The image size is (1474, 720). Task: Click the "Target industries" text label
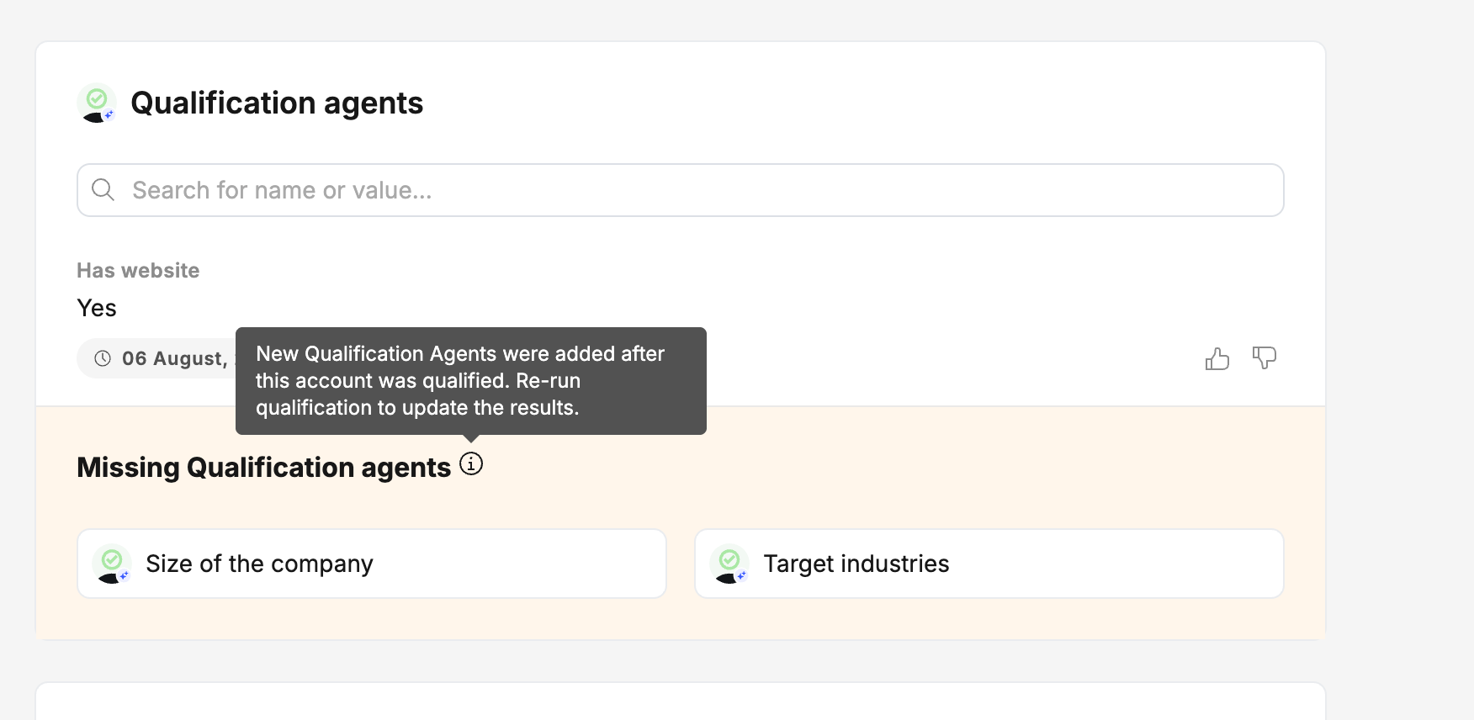(856, 564)
